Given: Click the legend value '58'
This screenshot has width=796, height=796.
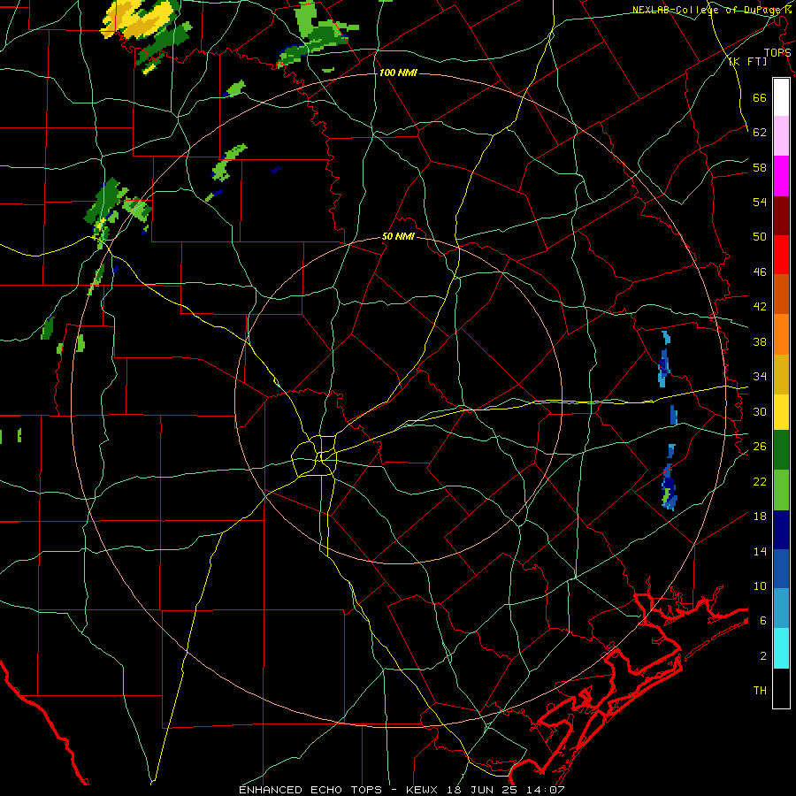Looking at the screenshot, I should pos(760,167).
